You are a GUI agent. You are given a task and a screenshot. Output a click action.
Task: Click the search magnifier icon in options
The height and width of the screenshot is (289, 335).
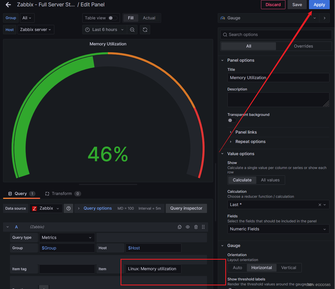click(225, 35)
